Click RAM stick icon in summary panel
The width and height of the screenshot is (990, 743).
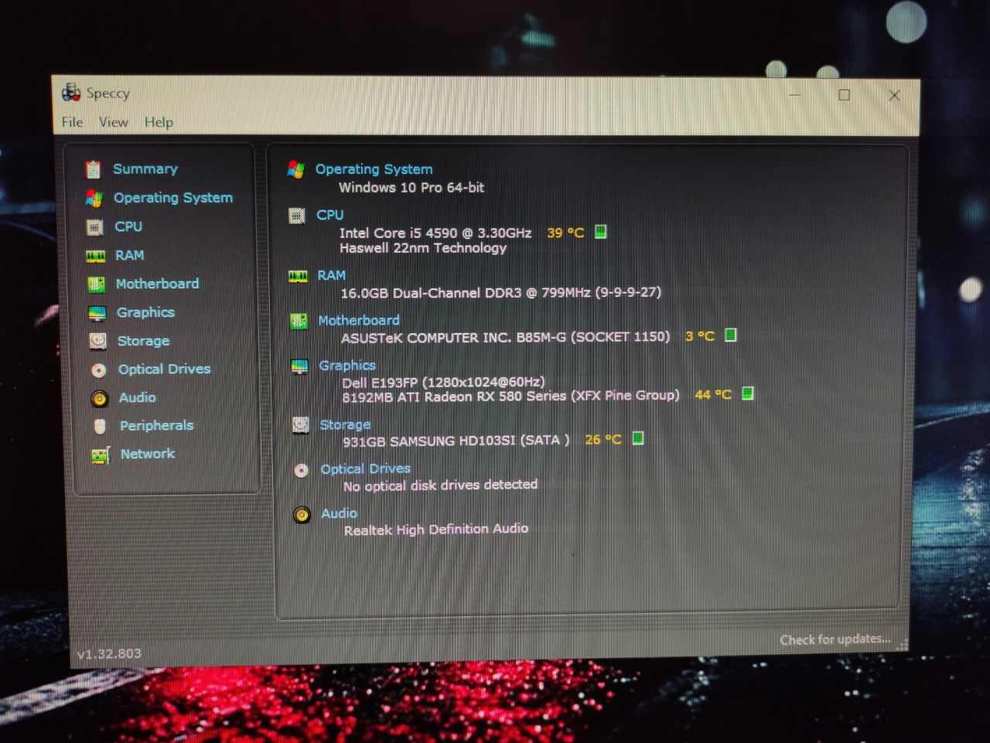click(298, 277)
